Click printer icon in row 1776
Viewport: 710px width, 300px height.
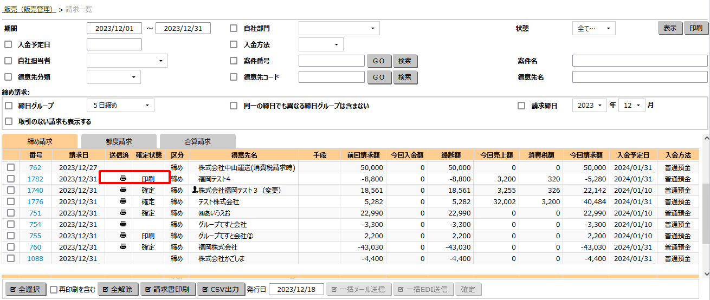coord(123,201)
